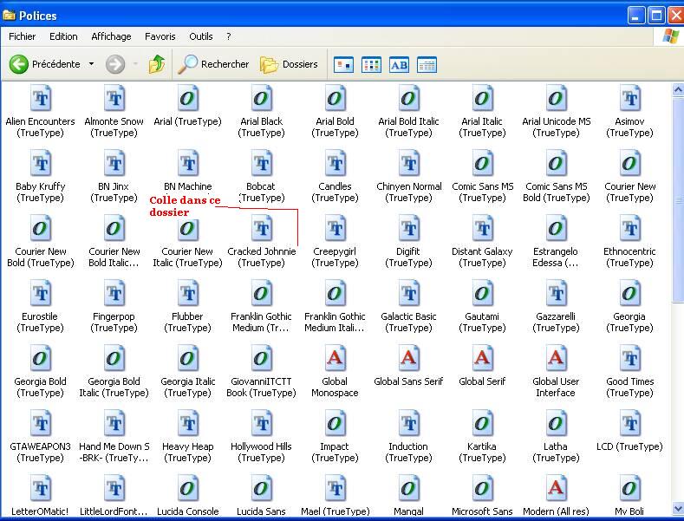The height and width of the screenshot is (521, 684).
Task: Select the Galactic Basic font icon
Action: click(x=408, y=293)
